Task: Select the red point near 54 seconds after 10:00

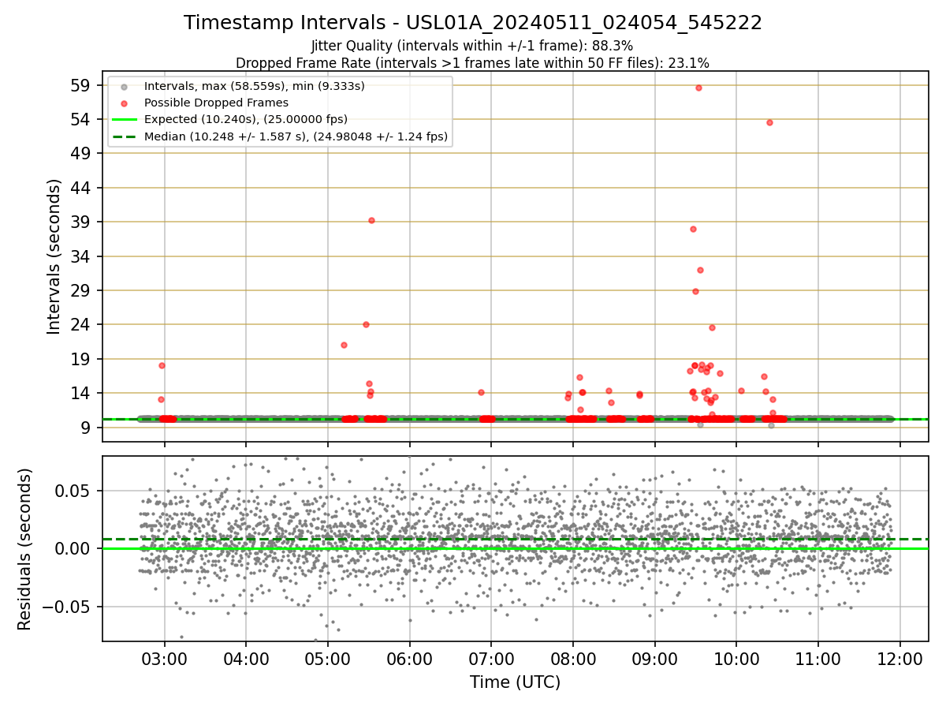Action: (x=769, y=122)
